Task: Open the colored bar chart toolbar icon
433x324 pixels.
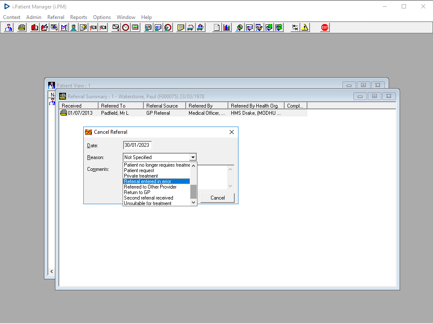Action: 227,27
